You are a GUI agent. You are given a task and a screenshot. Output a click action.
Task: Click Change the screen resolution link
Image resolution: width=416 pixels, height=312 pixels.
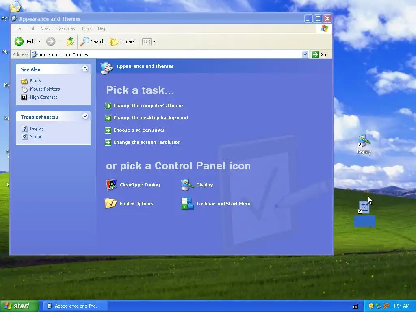pyautogui.click(x=147, y=142)
